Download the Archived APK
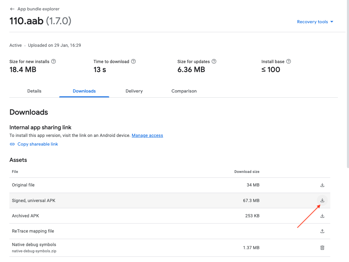Viewport: 349px width, 262px height. tap(322, 216)
